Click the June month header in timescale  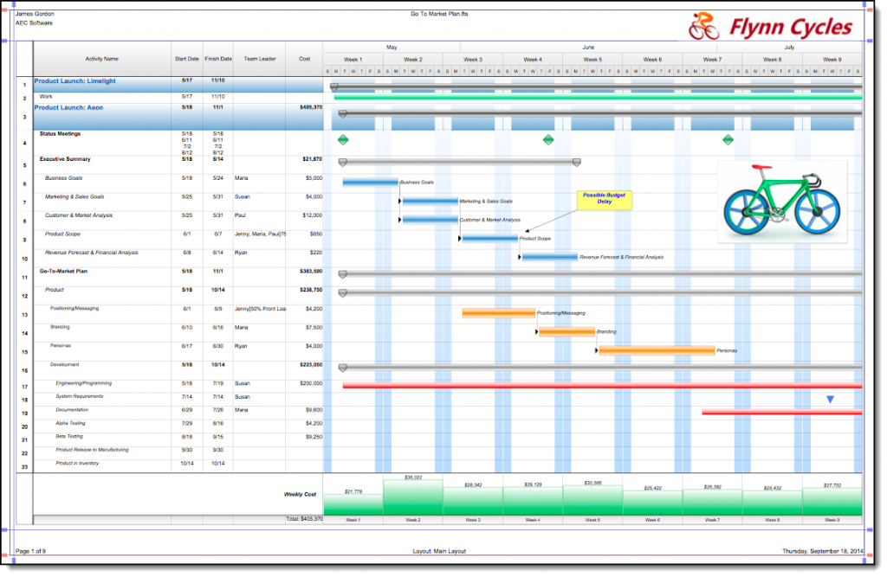pyautogui.click(x=588, y=47)
